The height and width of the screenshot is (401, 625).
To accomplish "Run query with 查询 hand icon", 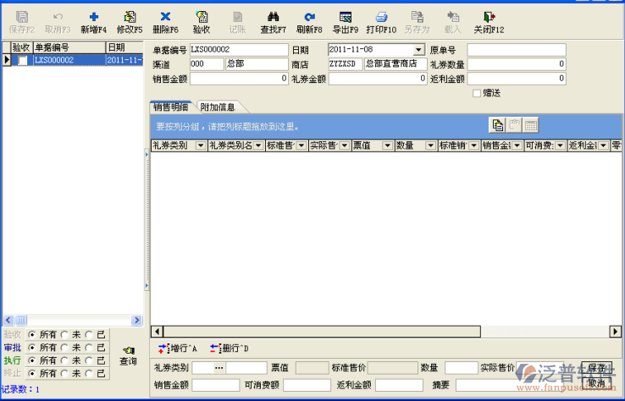I will [129, 355].
